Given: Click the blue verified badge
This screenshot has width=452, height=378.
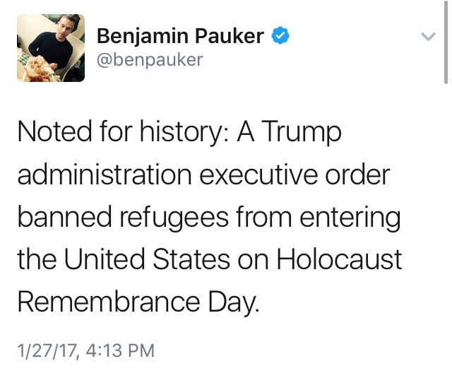Looking at the screenshot, I should (x=281, y=35).
